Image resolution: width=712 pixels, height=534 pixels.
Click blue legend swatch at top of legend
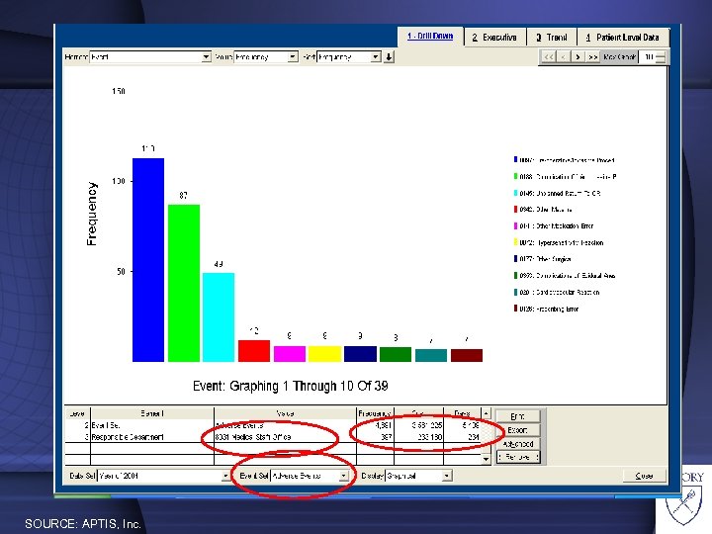515,159
